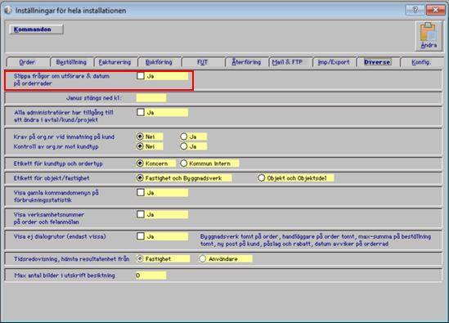The height and width of the screenshot is (323, 449).
Task: Switch to the Beställning tab
Action: coord(72,62)
